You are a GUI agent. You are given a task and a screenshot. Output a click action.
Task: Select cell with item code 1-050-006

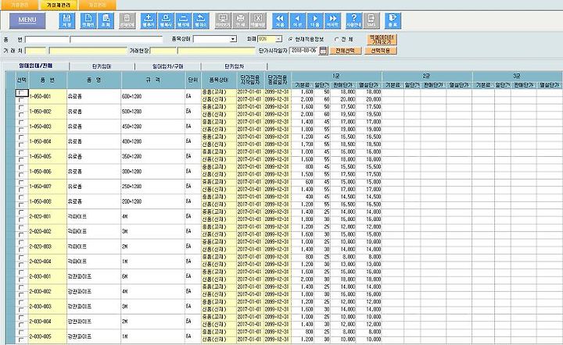coord(48,171)
